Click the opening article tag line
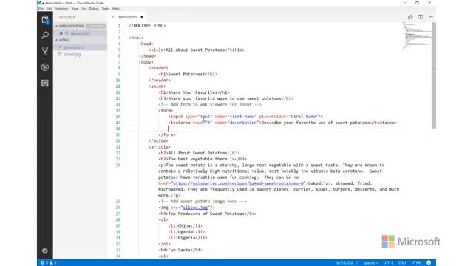 160,147
